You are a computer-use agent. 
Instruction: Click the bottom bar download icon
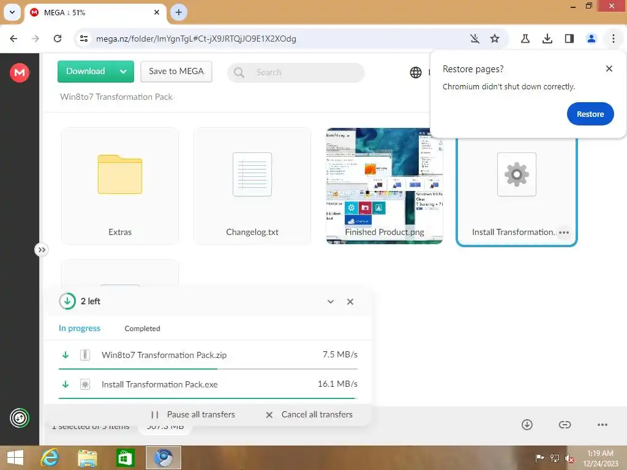(527, 425)
